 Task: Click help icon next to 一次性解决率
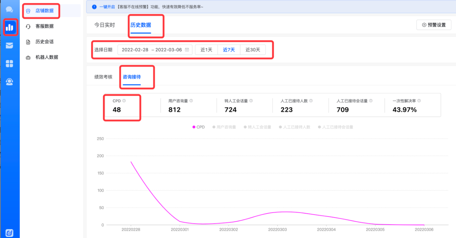pos(419,101)
